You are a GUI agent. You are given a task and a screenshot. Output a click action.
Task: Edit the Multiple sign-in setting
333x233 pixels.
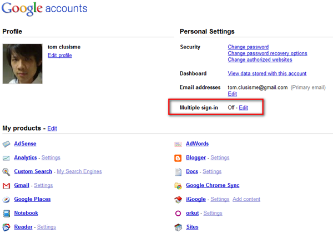pos(243,107)
